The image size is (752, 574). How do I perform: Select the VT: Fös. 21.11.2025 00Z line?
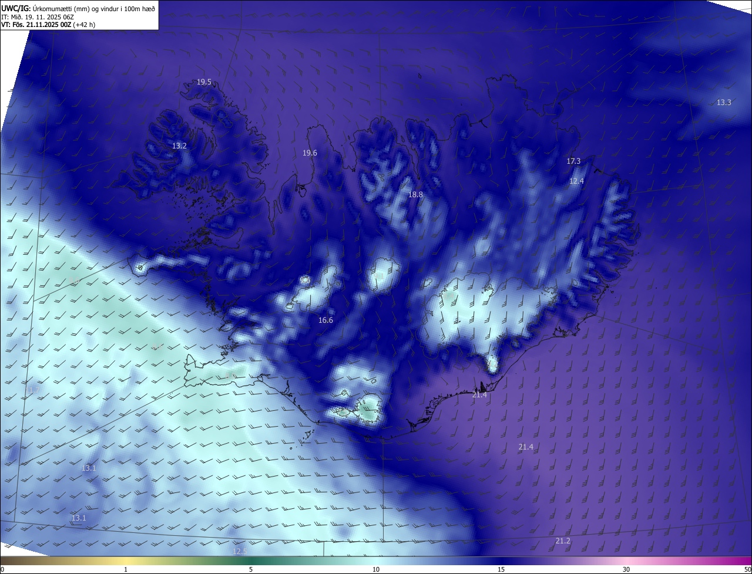point(48,25)
